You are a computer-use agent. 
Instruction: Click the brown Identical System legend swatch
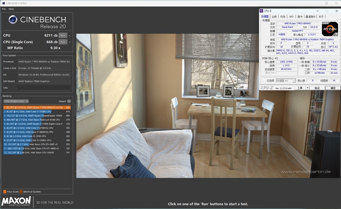[x=21, y=192]
